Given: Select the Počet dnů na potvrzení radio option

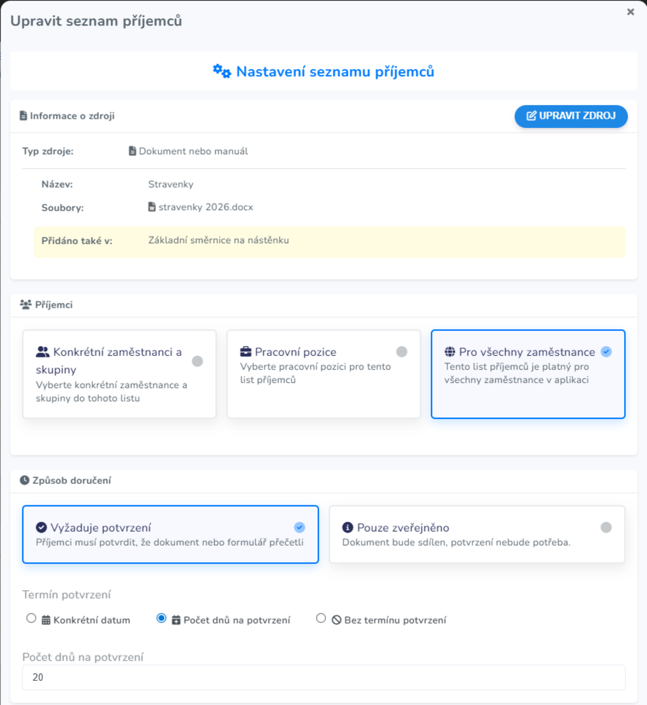Looking at the screenshot, I should click(x=162, y=618).
